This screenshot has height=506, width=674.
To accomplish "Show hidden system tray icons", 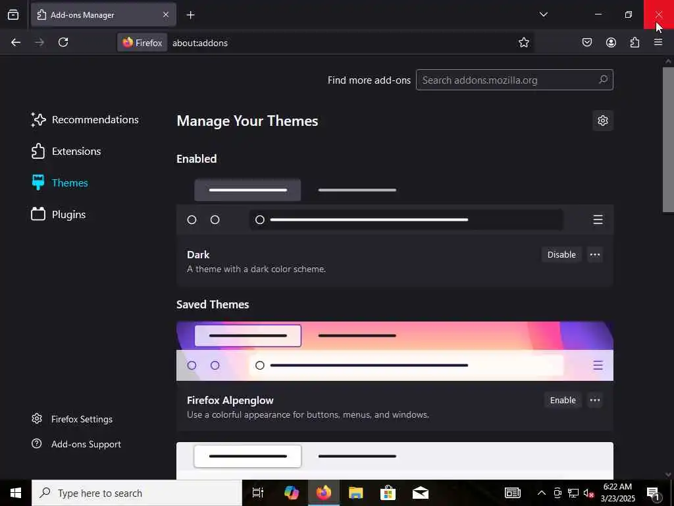I will pyautogui.click(x=542, y=493).
